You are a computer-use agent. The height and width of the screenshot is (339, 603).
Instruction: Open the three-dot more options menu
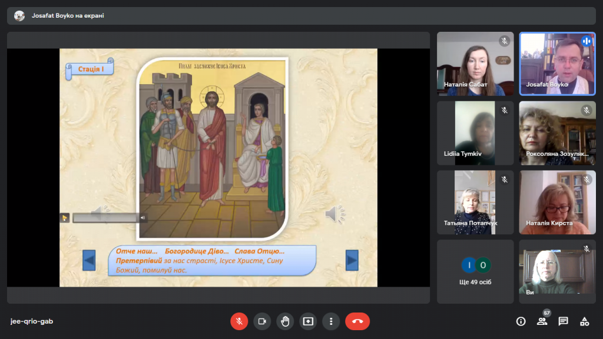[x=331, y=321]
